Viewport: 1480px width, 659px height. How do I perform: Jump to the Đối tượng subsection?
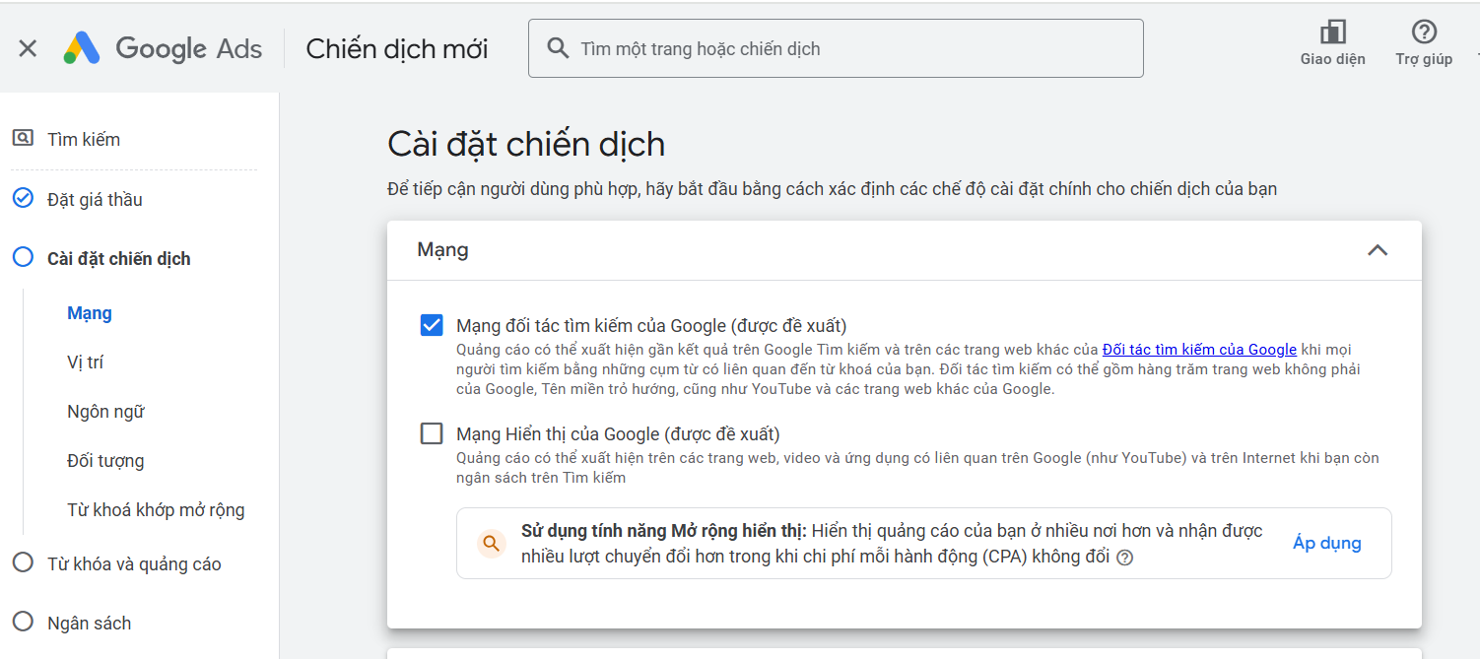(x=105, y=461)
